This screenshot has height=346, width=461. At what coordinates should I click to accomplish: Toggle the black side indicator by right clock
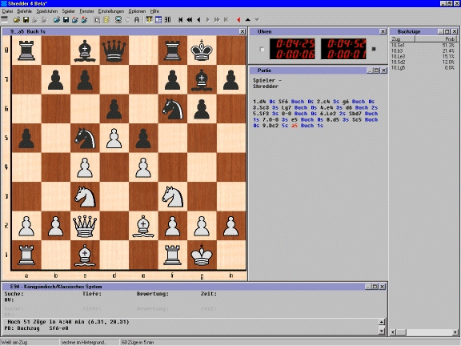coord(374,49)
